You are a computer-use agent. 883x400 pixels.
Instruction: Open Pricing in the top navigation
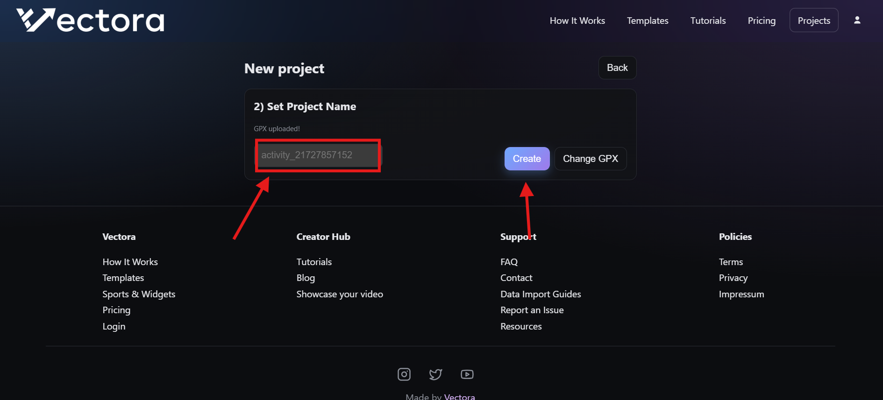tap(762, 21)
